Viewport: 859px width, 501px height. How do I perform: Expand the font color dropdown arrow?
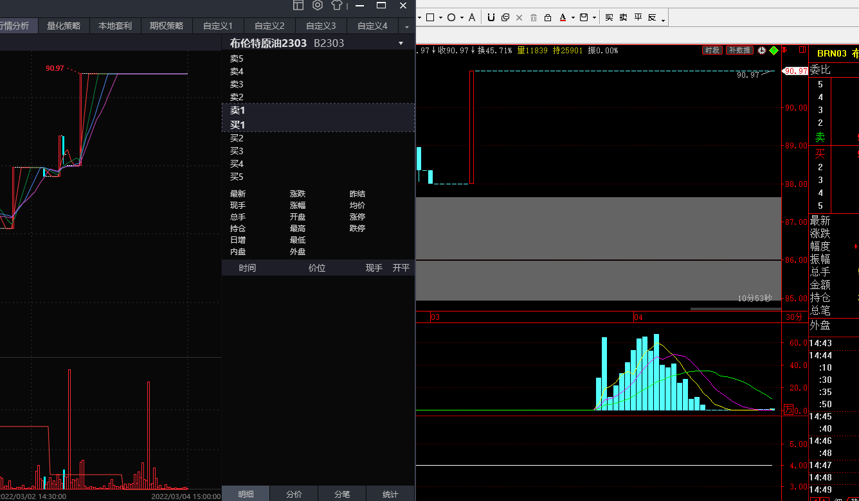pos(573,18)
